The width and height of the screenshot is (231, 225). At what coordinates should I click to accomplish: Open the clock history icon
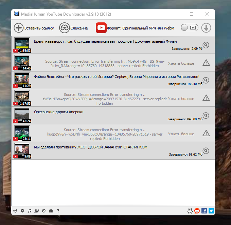[x=44, y=211]
